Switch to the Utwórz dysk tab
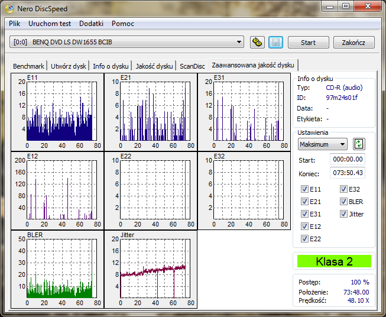The height and width of the screenshot is (317, 386). [x=69, y=66]
